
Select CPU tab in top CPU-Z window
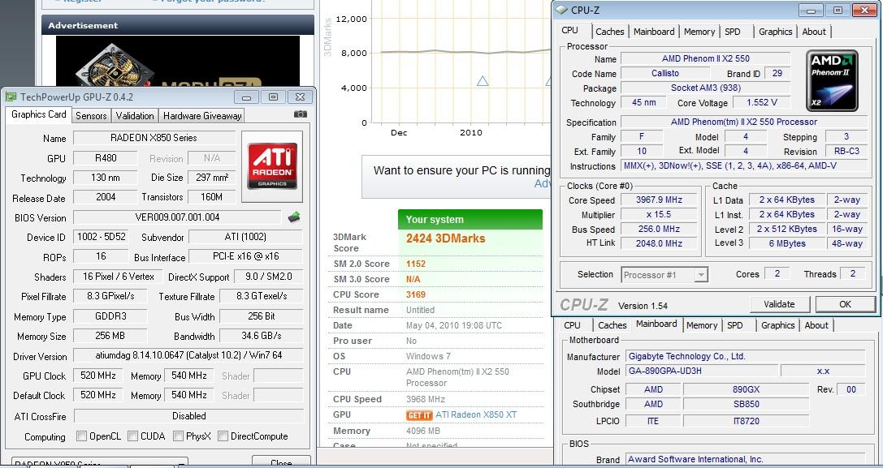[570, 30]
